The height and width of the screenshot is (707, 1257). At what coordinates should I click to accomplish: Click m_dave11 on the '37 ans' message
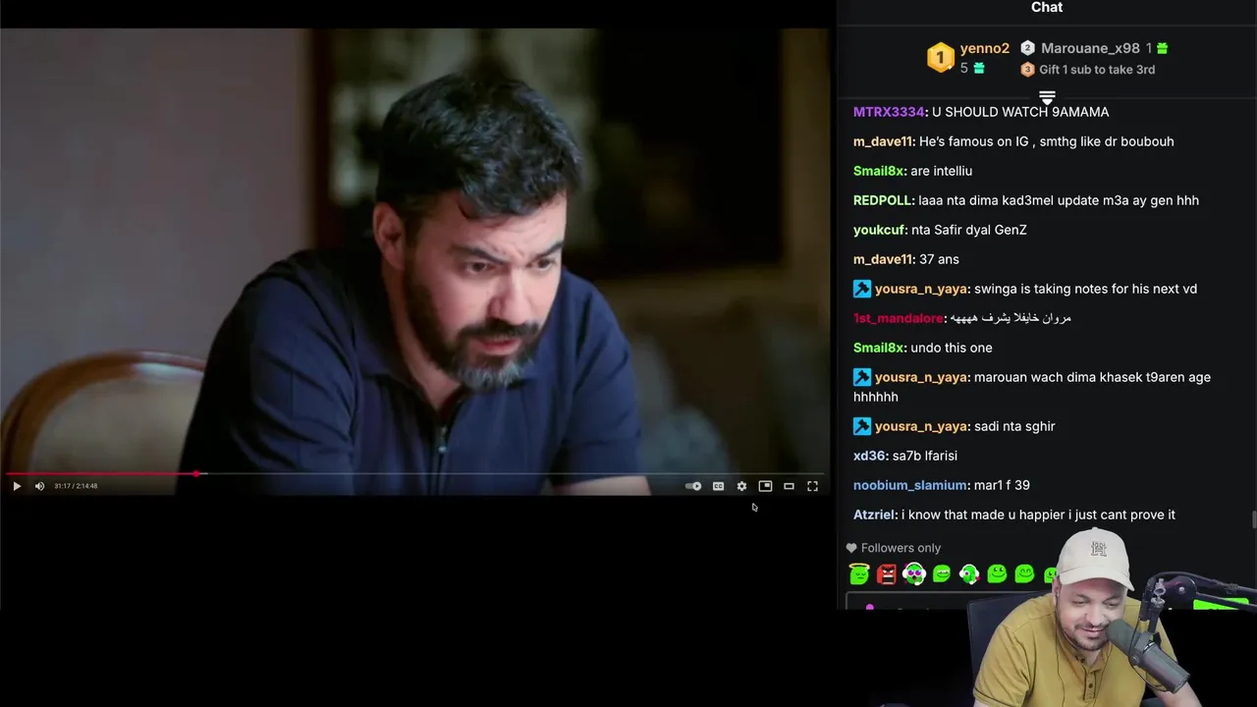884,259
